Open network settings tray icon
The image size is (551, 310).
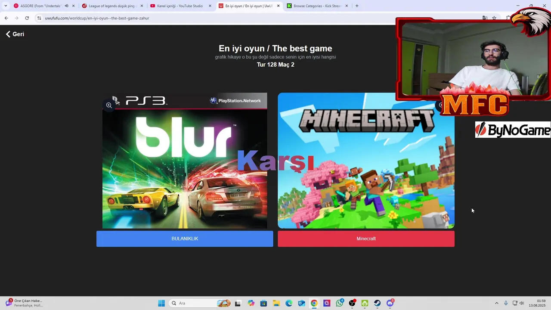tap(515, 303)
